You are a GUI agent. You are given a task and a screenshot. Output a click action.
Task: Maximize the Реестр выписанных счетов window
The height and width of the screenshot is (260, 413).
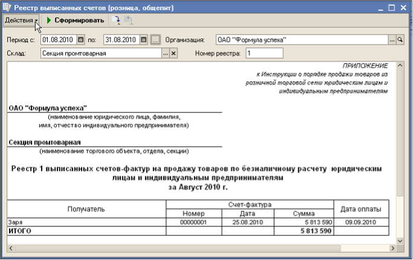[392, 7]
